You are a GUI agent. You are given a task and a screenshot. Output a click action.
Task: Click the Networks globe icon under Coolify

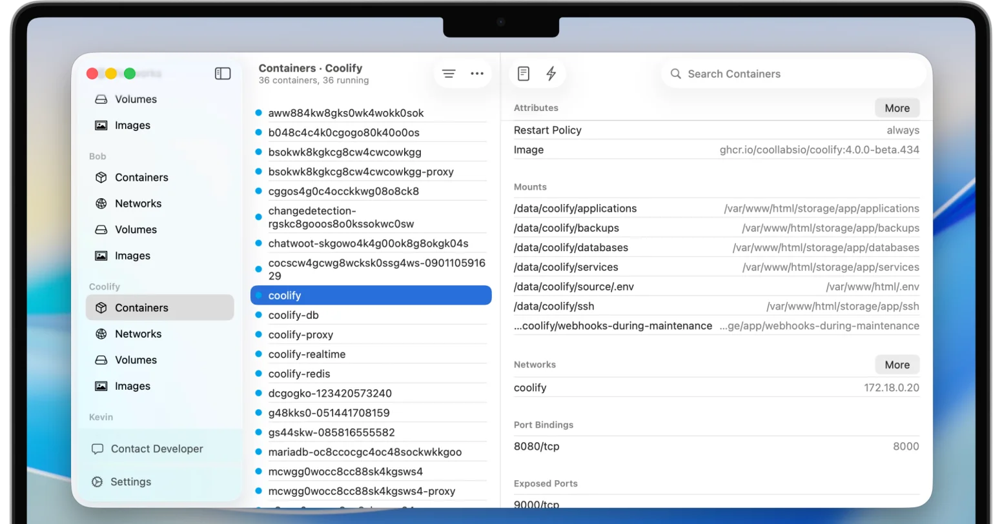coord(101,334)
